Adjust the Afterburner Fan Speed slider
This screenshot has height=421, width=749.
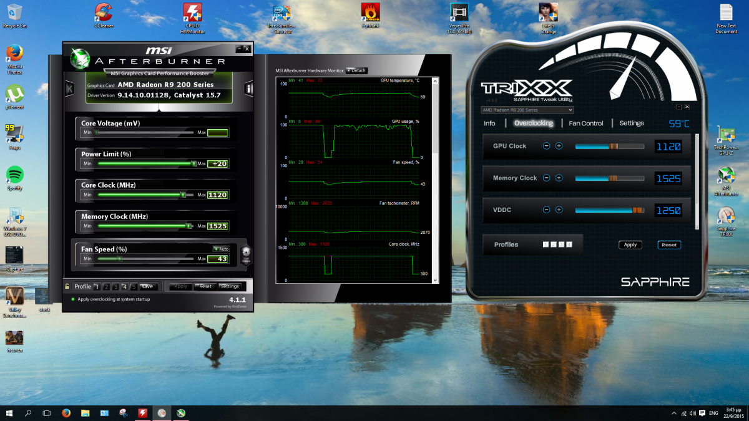[x=147, y=258]
